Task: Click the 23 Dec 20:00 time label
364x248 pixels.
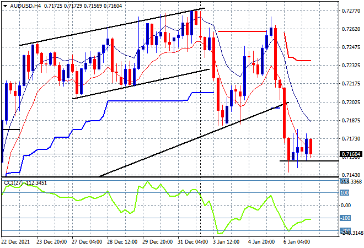Action: 51,242
